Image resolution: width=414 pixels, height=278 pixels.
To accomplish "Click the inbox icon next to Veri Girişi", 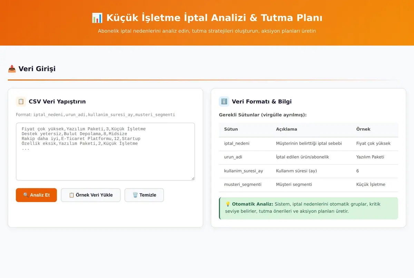I will pyautogui.click(x=12, y=69).
